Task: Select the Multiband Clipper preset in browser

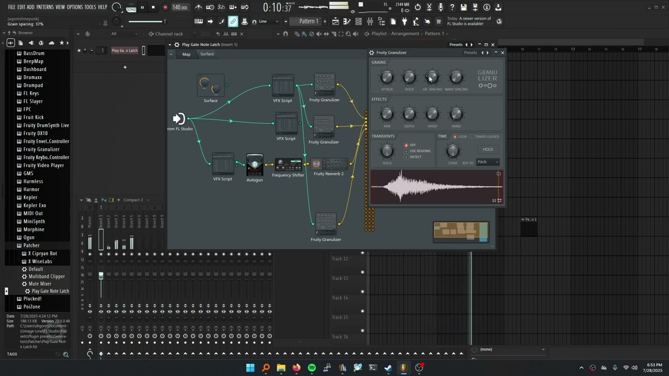Action: point(47,277)
